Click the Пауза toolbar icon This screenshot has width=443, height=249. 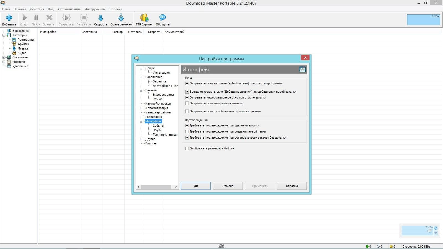click(x=36, y=18)
